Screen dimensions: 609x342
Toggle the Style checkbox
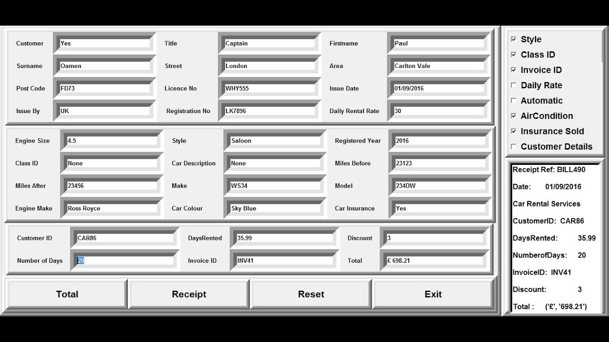coord(513,39)
